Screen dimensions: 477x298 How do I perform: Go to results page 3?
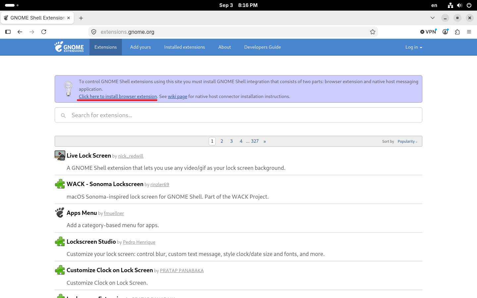[232, 141]
